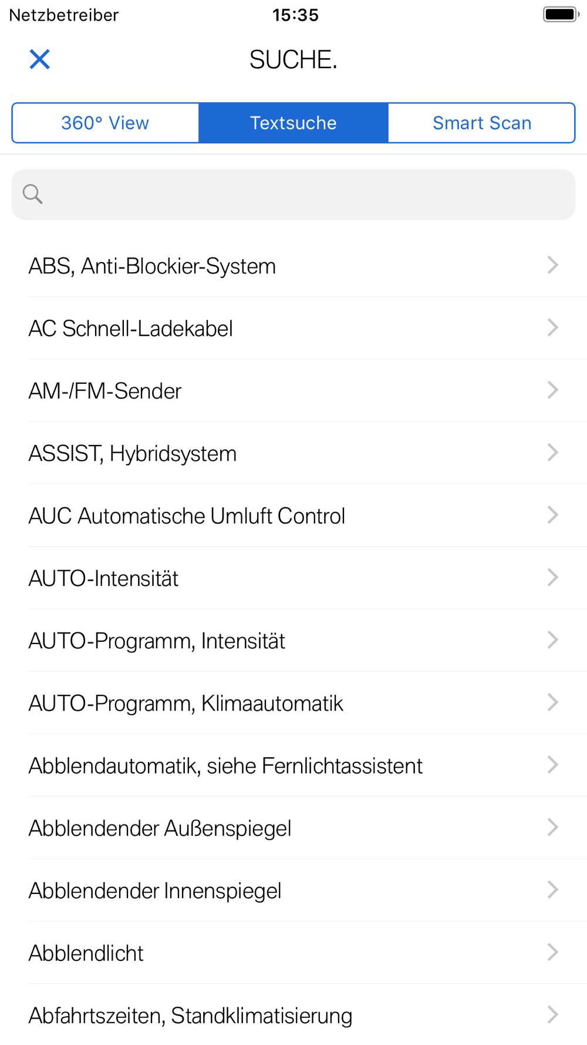Expand chevron beside AUC Automatische Umluft Control

(552, 515)
